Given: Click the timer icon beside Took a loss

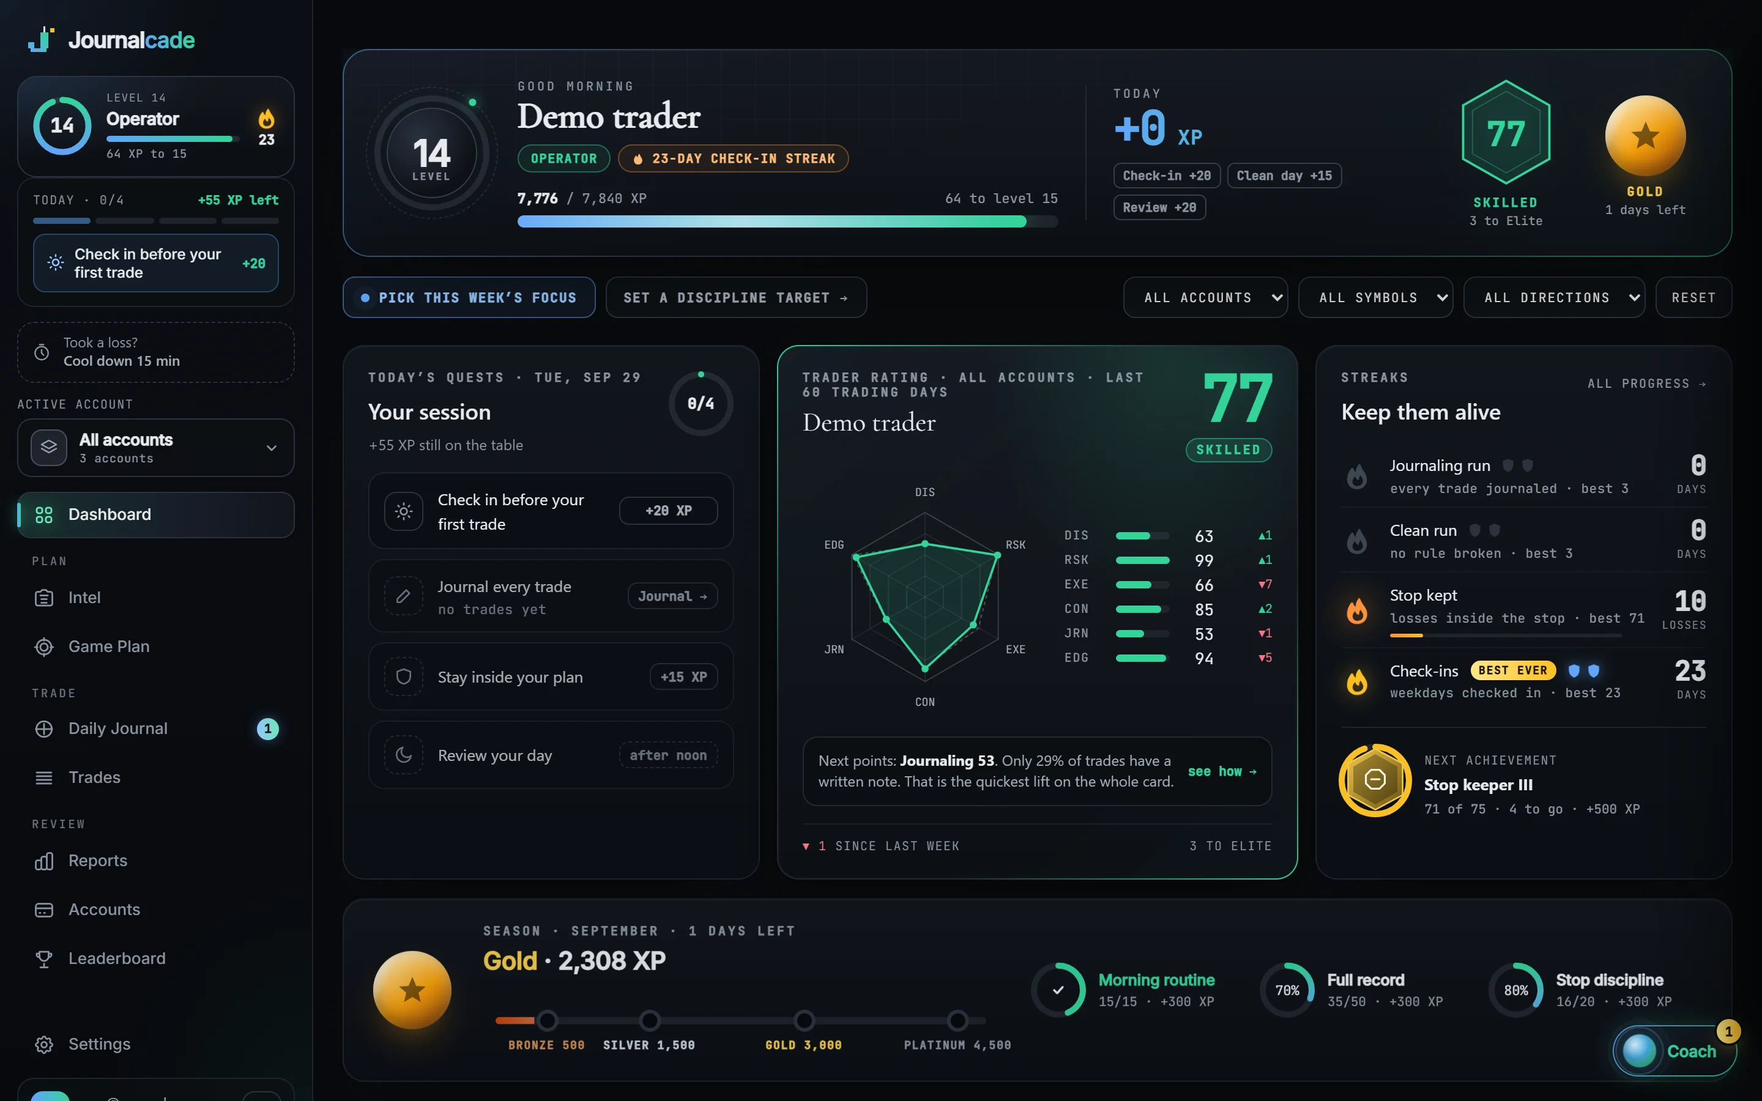Looking at the screenshot, I should point(42,352).
